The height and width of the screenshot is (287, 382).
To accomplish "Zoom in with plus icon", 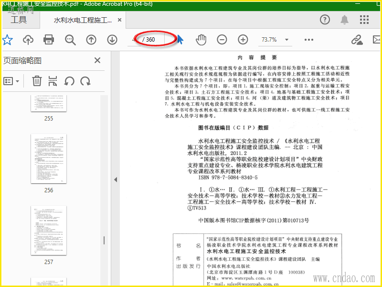I will point(243,40).
